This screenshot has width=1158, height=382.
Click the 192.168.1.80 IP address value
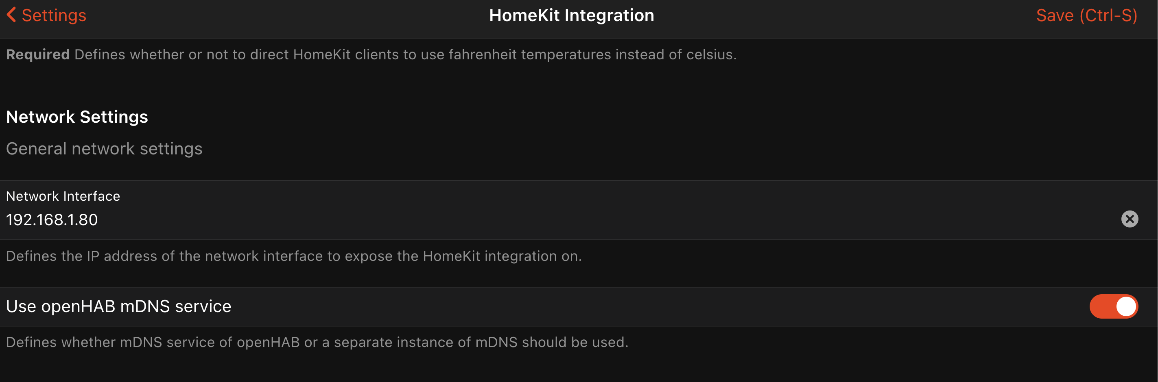(52, 219)
